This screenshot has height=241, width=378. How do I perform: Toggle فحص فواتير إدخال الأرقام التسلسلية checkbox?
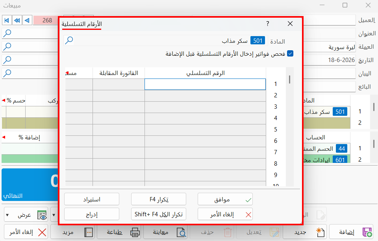290,54
